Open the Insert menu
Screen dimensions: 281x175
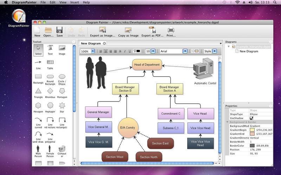pyautogui.click(x=74, y=2)
